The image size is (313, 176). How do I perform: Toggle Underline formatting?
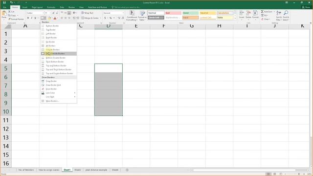click(x=35, y=18)
